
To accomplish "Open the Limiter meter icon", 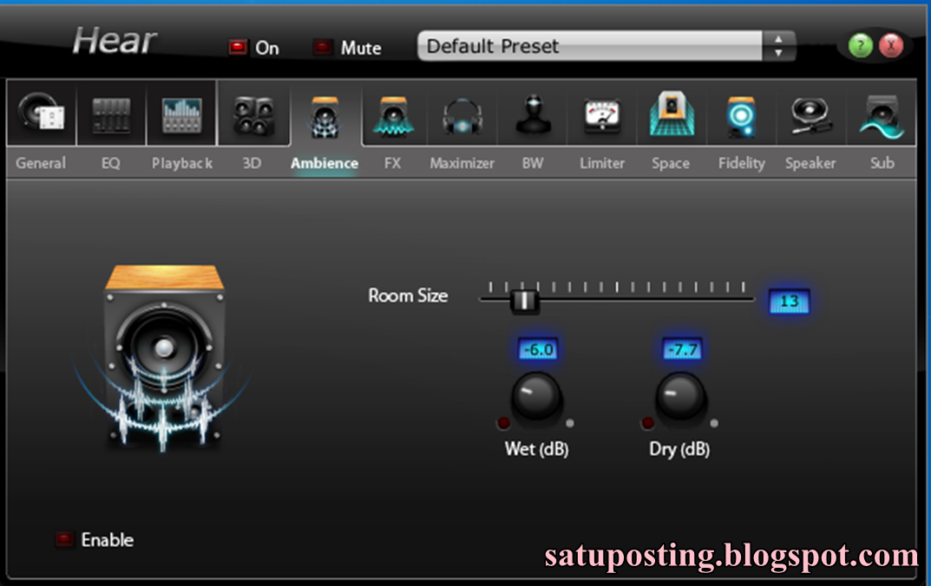I will click(602, 115).
